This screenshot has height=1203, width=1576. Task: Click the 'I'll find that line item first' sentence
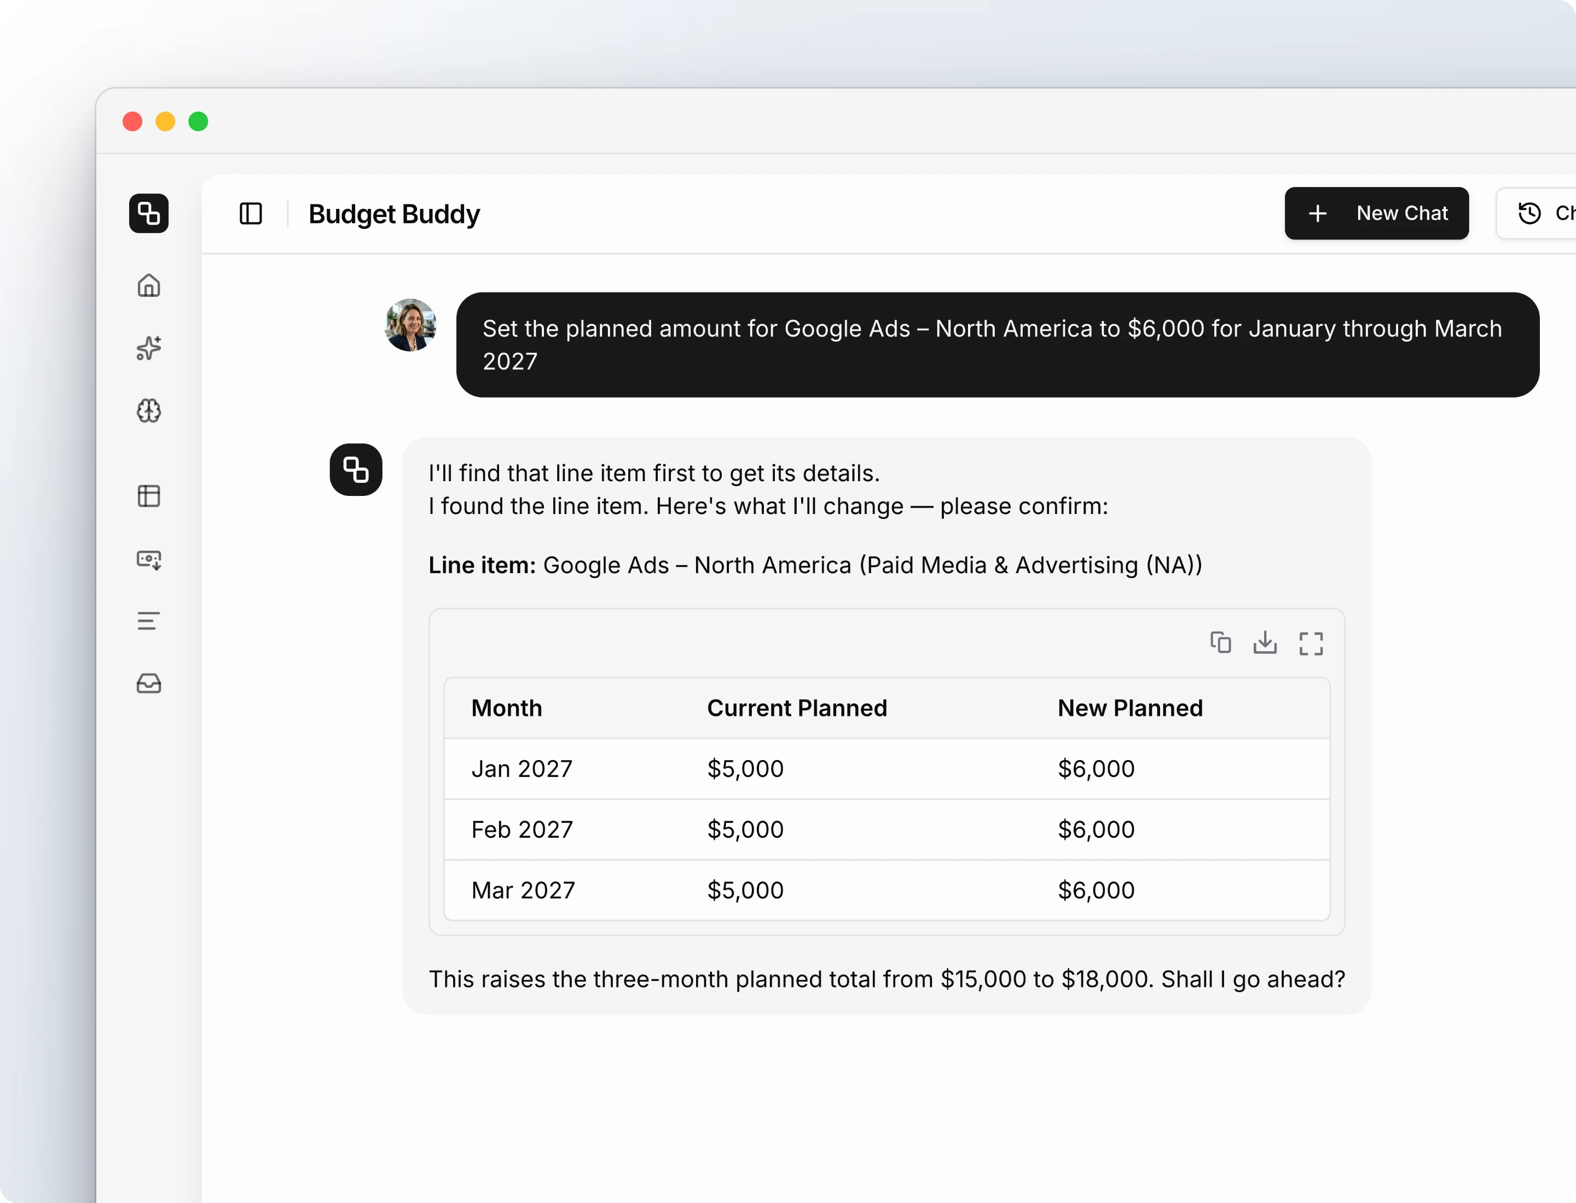click(653, 474)
